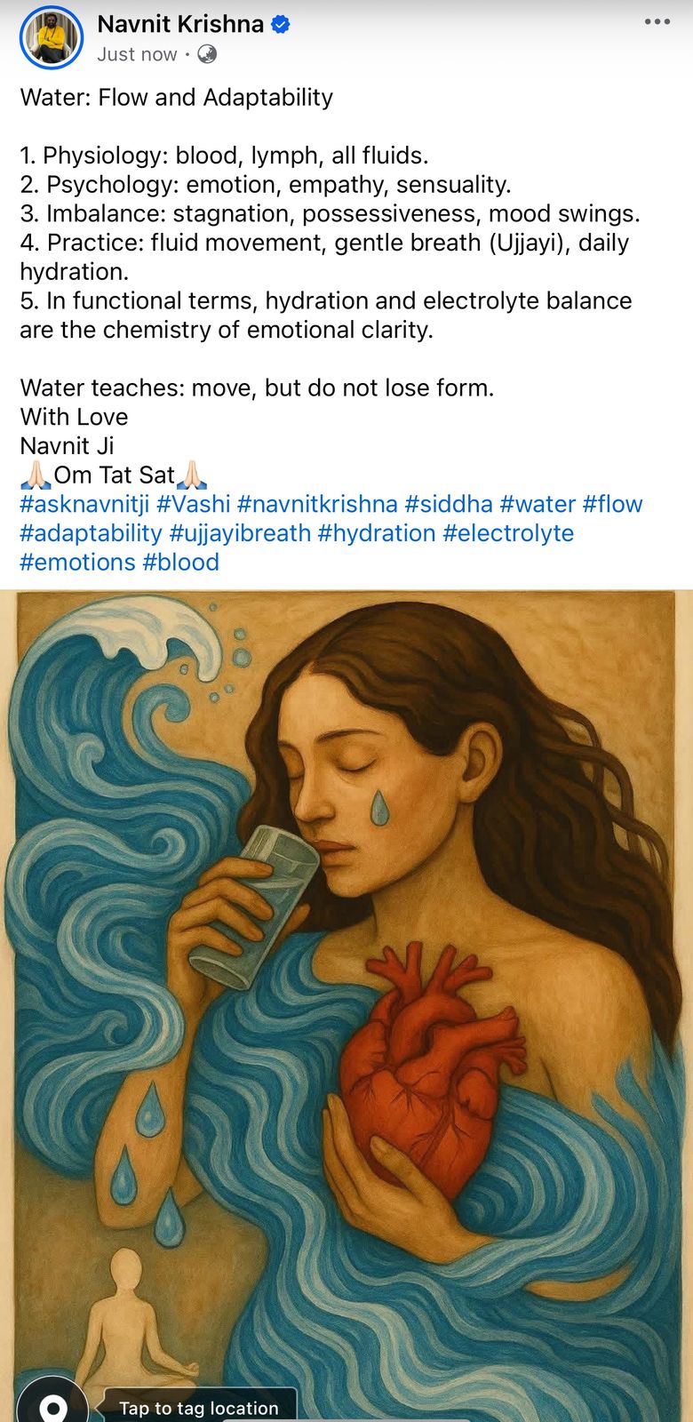Open the #adaptability hashtag
The width and height of the screenshot is (693, 1422).
91,533
